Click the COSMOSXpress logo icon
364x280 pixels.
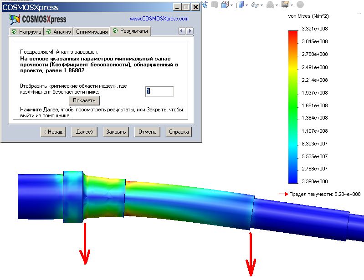15,19
